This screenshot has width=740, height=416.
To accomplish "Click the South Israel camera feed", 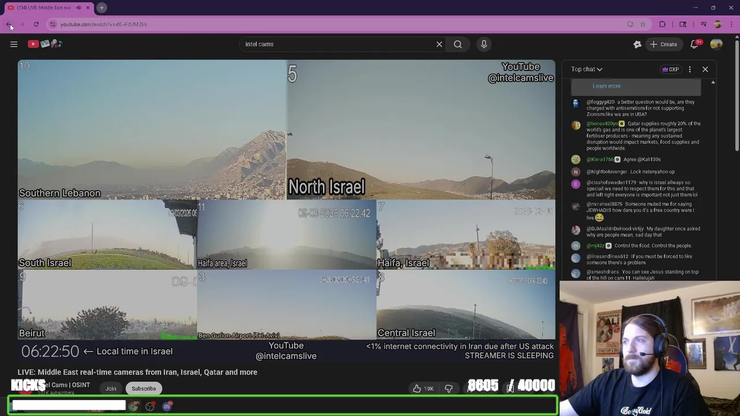I will click(x=107, y=235).
